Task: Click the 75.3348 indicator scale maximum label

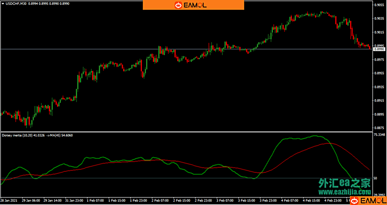Action: (x=380, y=134)
